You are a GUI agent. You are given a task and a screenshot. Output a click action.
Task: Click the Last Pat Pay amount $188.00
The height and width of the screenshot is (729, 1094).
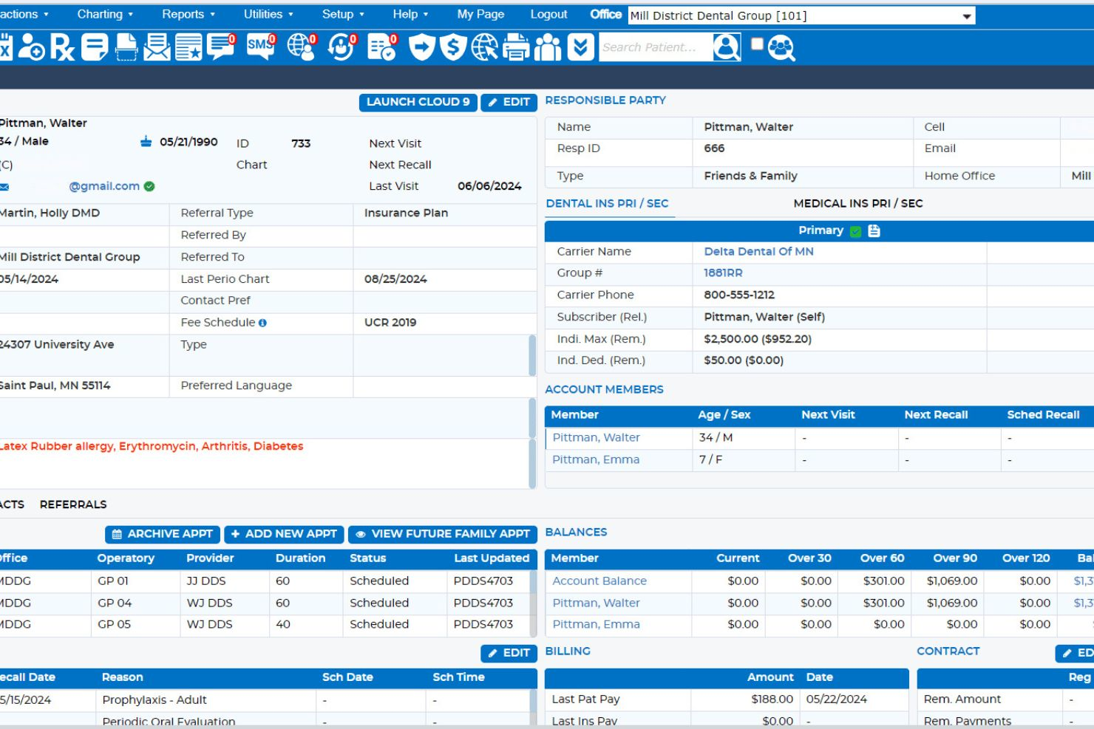[772, 699]
